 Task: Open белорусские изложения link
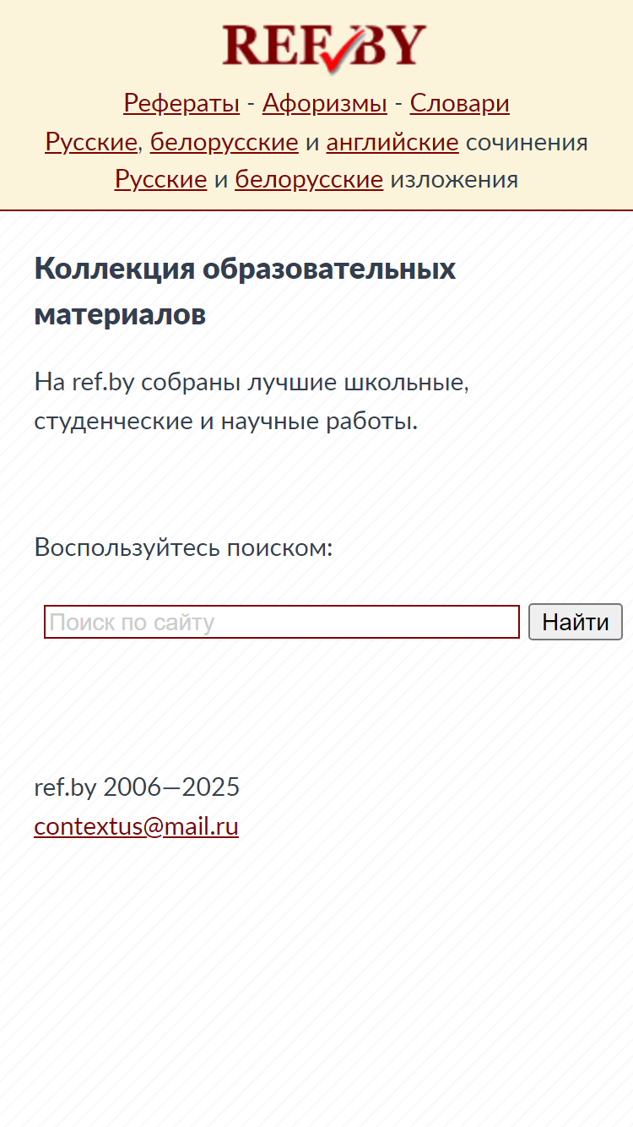click(309, 179)
